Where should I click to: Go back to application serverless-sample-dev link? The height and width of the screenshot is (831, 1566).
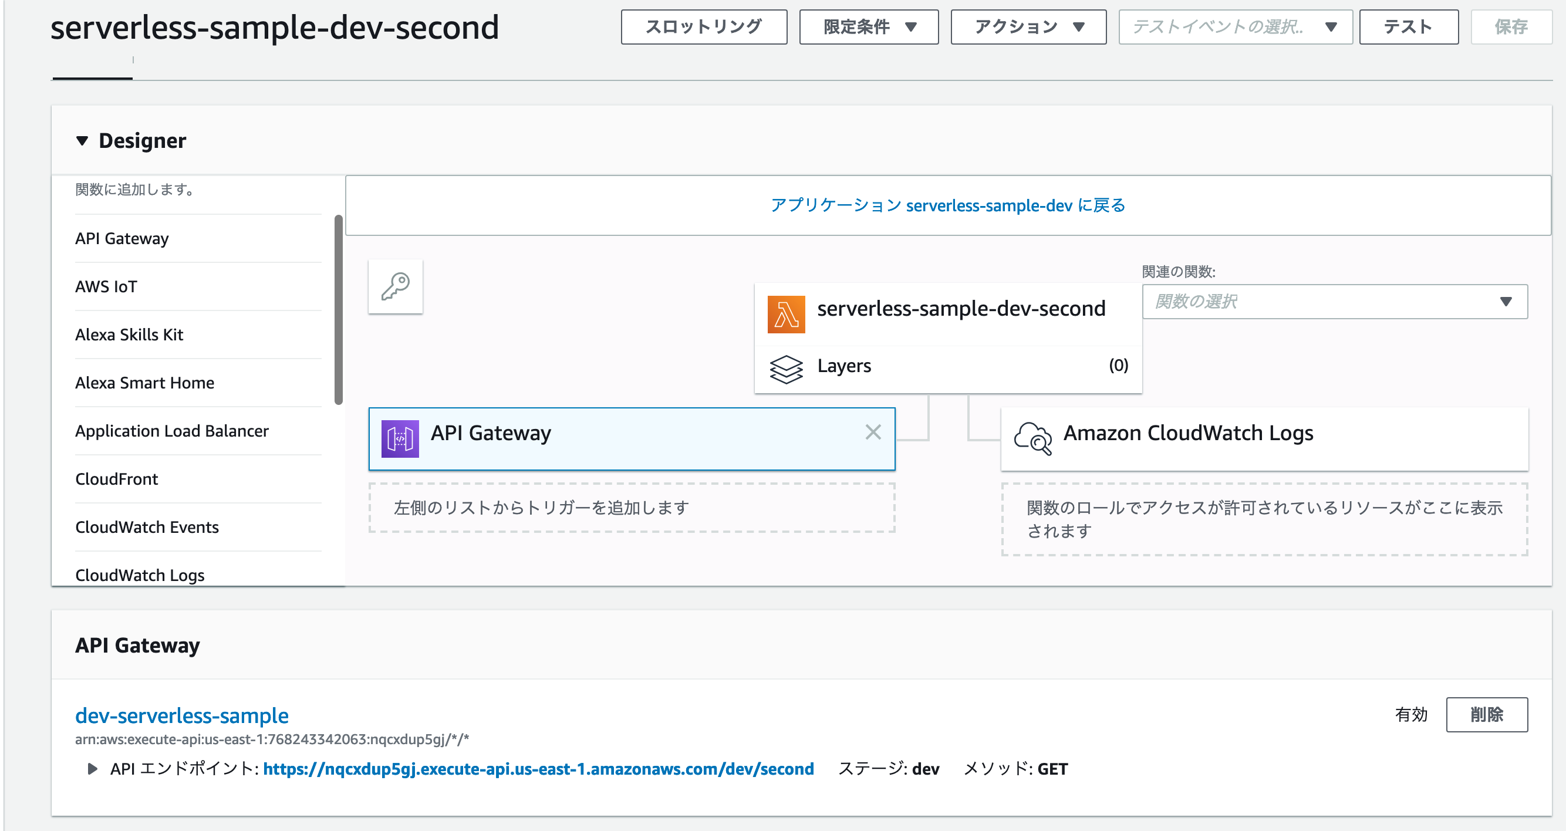click(948, 205)
